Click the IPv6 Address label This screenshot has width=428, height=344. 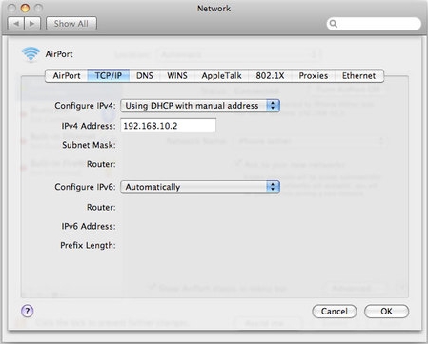tap(89, 226)
